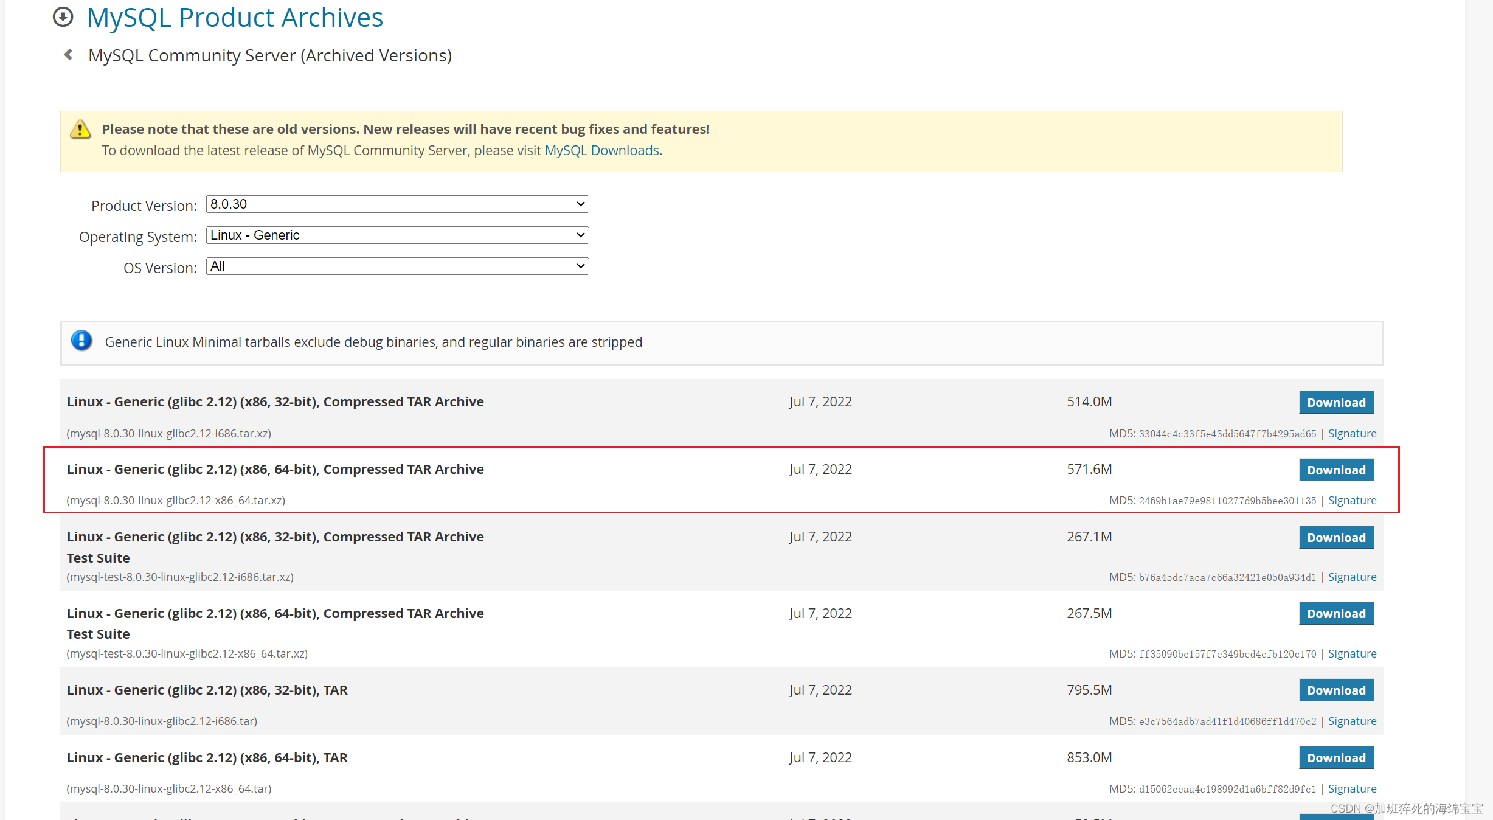1493x820 pixels.
Task: Click the 32-bit TAR title for 795.5M file
Action: pyautogui.click(x=207, y=690)
